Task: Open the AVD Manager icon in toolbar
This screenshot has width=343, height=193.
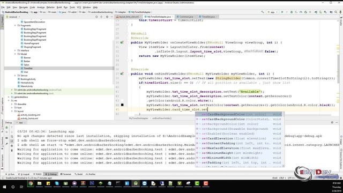Action: [320, 12]
